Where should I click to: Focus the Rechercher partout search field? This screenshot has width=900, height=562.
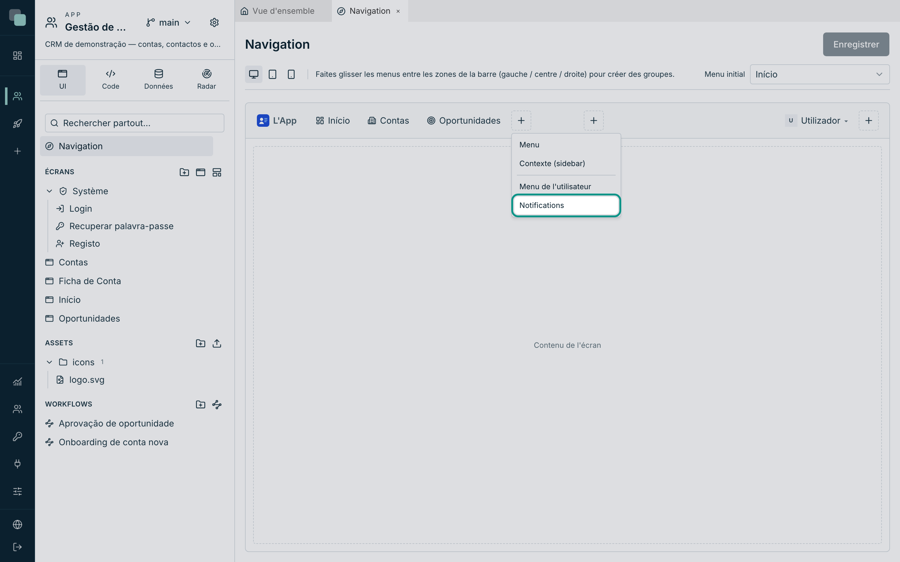(135, 123)
